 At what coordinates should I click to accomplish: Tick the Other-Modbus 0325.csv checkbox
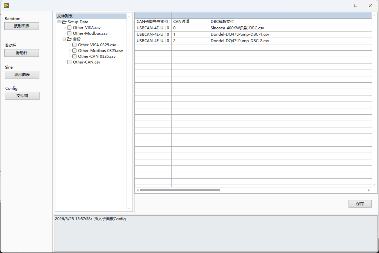point(74,51)
